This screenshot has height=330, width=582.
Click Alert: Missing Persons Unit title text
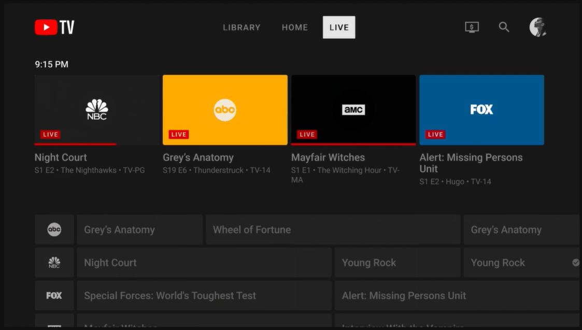471,163
